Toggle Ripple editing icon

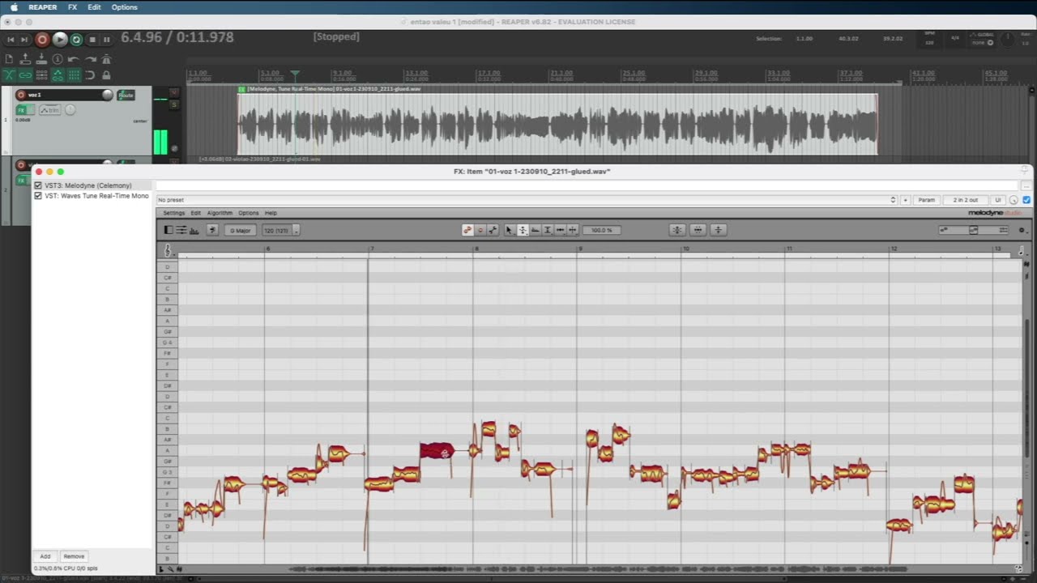pyautogui.click(x=41, y=74)
